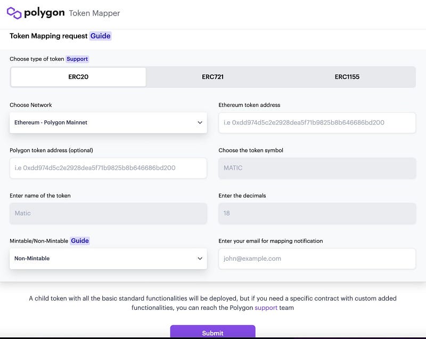This screenshot has height=339, width=426.
Task: Open the Guide link beside Mintable/Non-Mintable
Action: (80, 241)
